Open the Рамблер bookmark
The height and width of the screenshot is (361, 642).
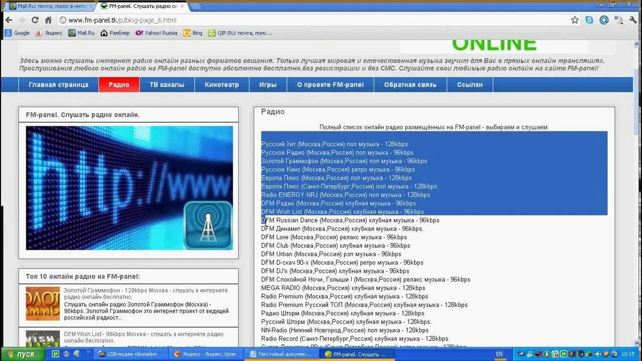(x=115, y=33)
